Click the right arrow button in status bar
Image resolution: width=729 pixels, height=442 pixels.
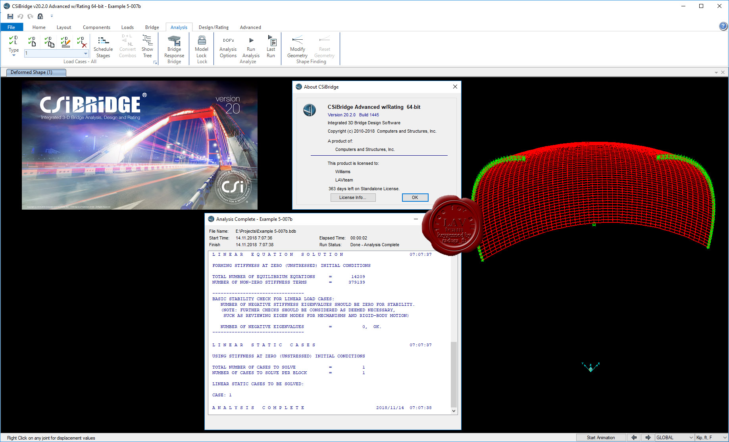[x=648, y=438]
